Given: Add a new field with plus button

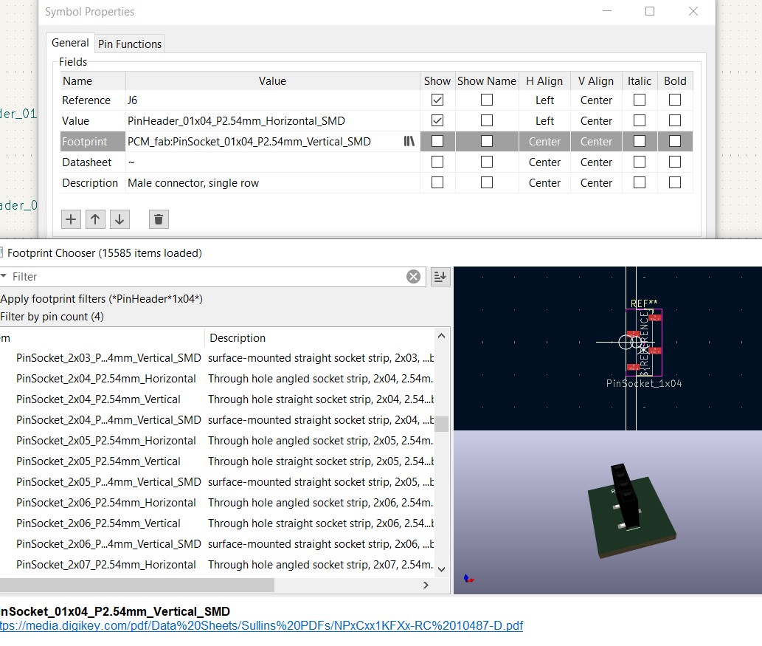Looking at the screenshot, I should click(71, 219).
